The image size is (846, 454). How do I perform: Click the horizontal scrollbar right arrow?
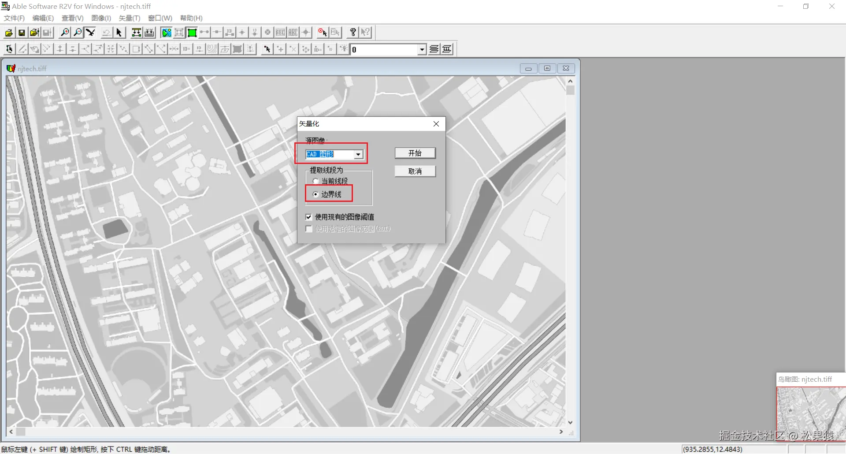click(x=561, y=432)
